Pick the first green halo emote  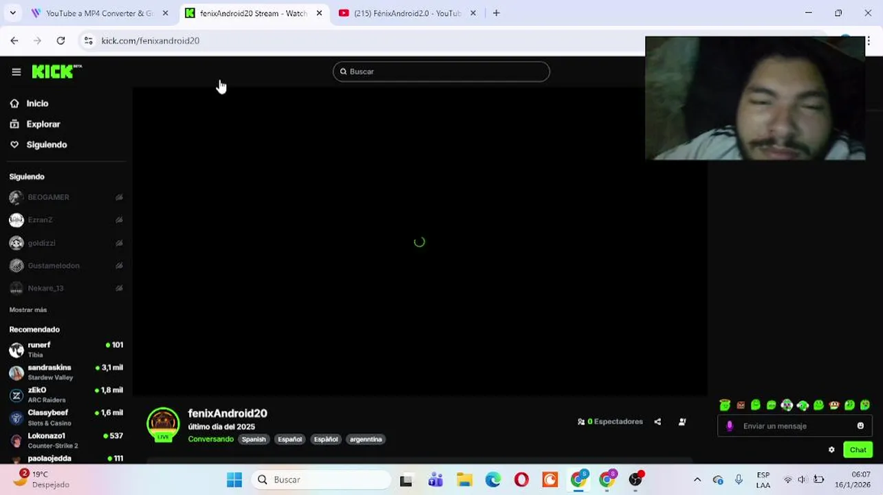tap(725, 406)
